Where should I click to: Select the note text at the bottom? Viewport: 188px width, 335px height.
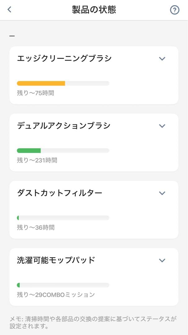93,321
